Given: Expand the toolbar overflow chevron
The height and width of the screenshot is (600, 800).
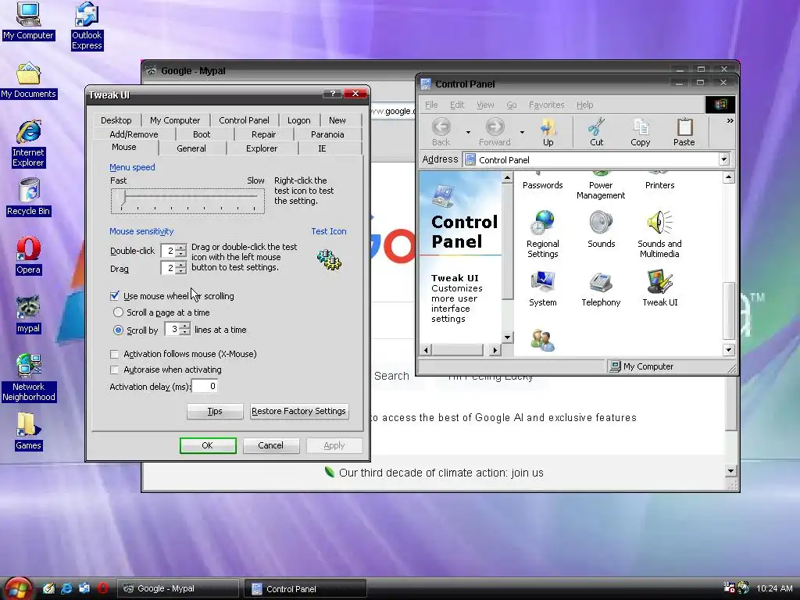Looking at the screenshot, I should tap(730, 121).
